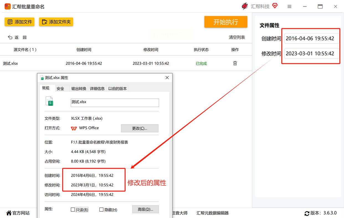Click 清空列表 to clear the list
344x218 pixels.
(237, 37)
